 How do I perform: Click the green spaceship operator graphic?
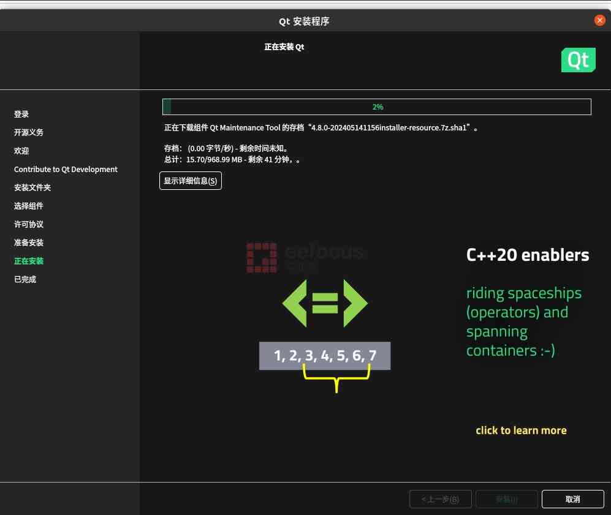324,303
